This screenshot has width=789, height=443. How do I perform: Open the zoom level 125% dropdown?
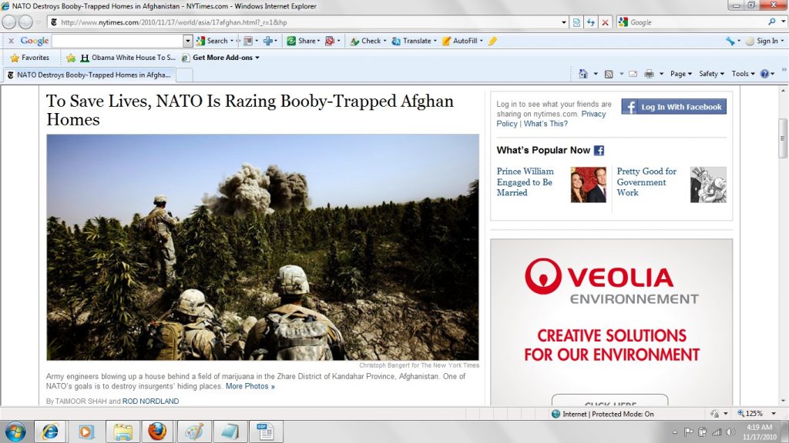click(777, 414)
